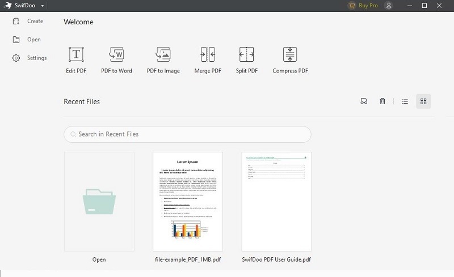Click the PDF to Image label
Image resolution: width=454 pixels, height=277 pixels.
tap(163, 71)
